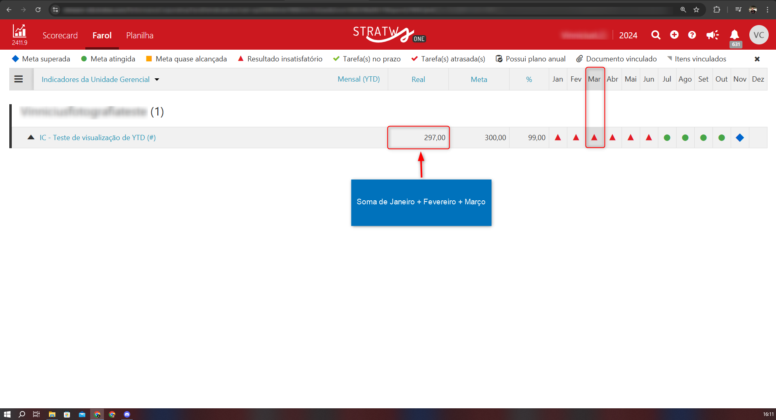The image size is (776, 420).
Task: Reload the page in browser toolbar
Action: (38, 10)
